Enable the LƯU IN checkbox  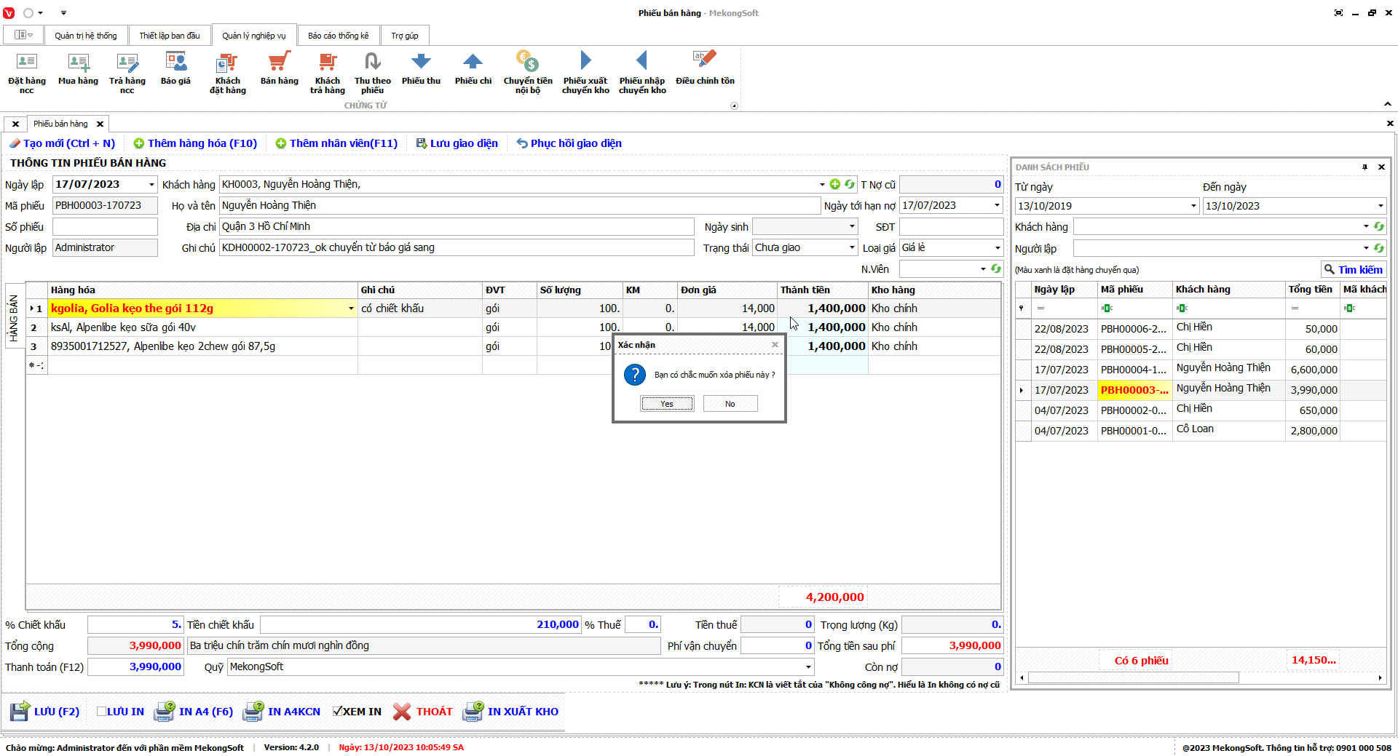click(x=102, y=712)
